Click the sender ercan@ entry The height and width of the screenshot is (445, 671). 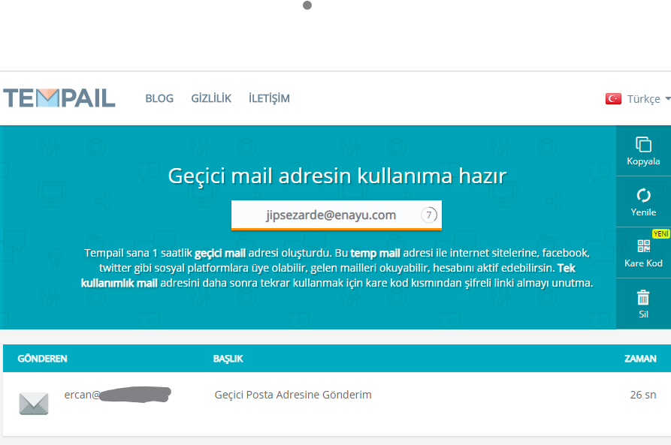[118, 395]
